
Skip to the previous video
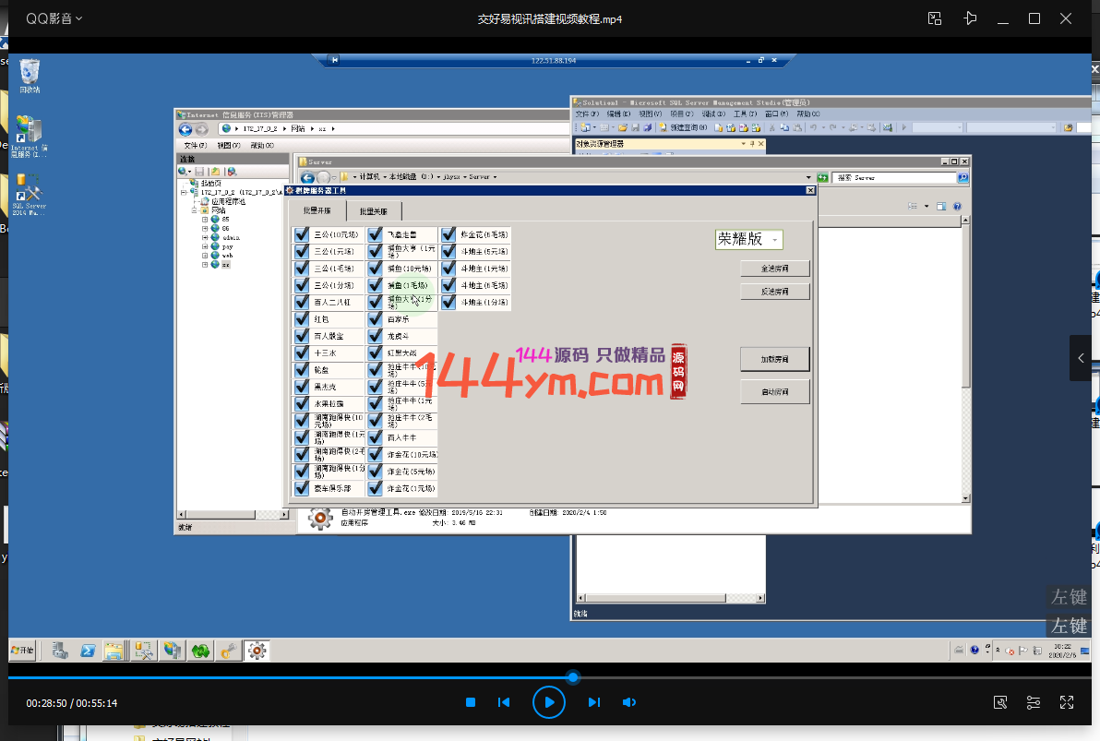(504, 702)
